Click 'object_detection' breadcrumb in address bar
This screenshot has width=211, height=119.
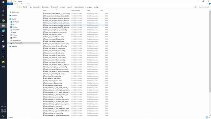click(79, 7)
